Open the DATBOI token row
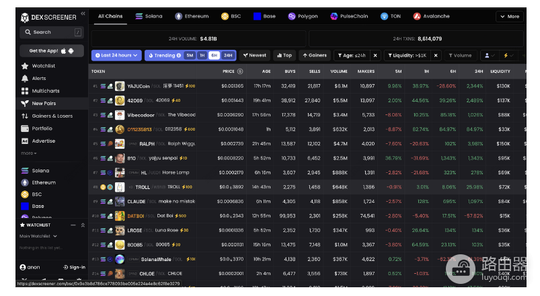This screenshot has width=540, height=296. point(307,216)
